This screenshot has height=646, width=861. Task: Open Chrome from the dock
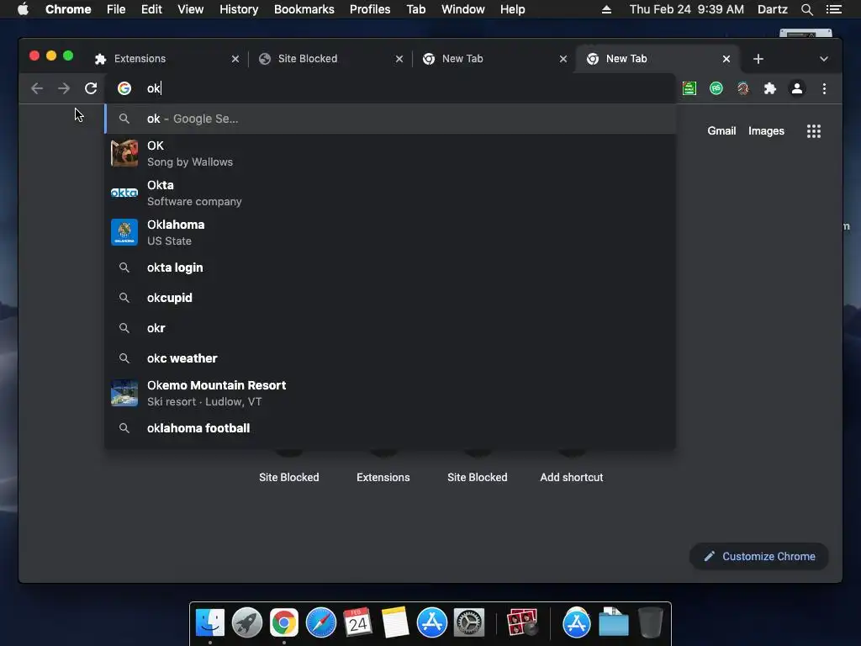(284, 623)
